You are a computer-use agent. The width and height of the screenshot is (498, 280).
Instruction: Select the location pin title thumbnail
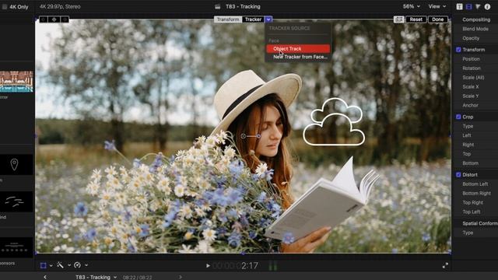[x=16, y=164]
